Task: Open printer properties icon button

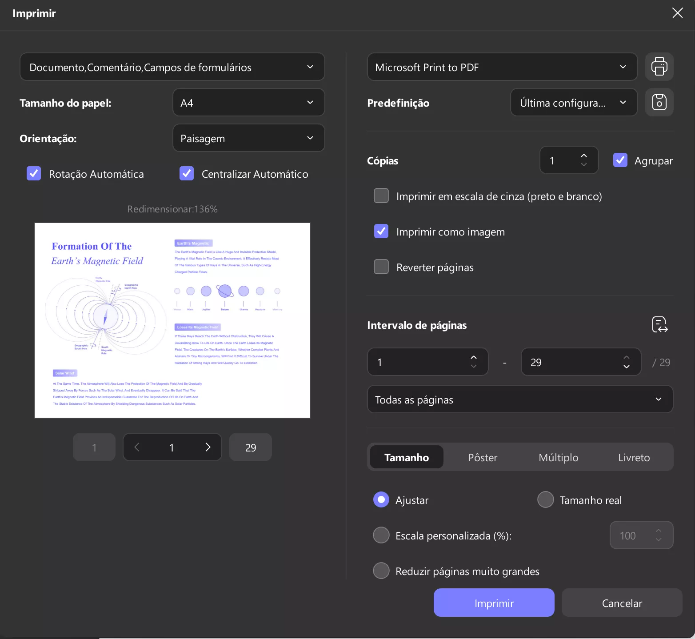Action: (659, 67)
